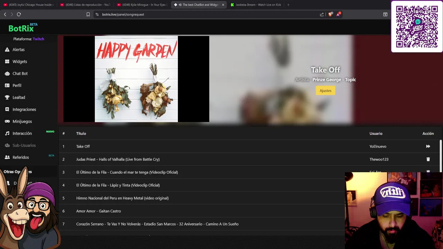Click the Lealtad trophy icon

[x=7, y=98]
